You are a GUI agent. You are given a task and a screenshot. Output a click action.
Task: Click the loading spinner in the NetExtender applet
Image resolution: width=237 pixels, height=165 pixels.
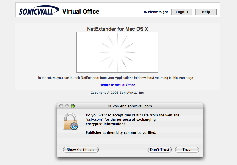(117, 52)
